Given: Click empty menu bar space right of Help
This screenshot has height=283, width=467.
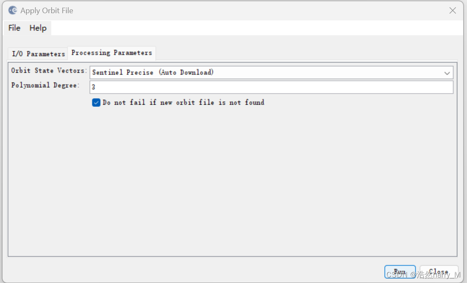Looking at the screenshot, I should pos(256,28).
